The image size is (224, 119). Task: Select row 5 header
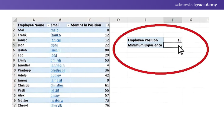point(14,45)
